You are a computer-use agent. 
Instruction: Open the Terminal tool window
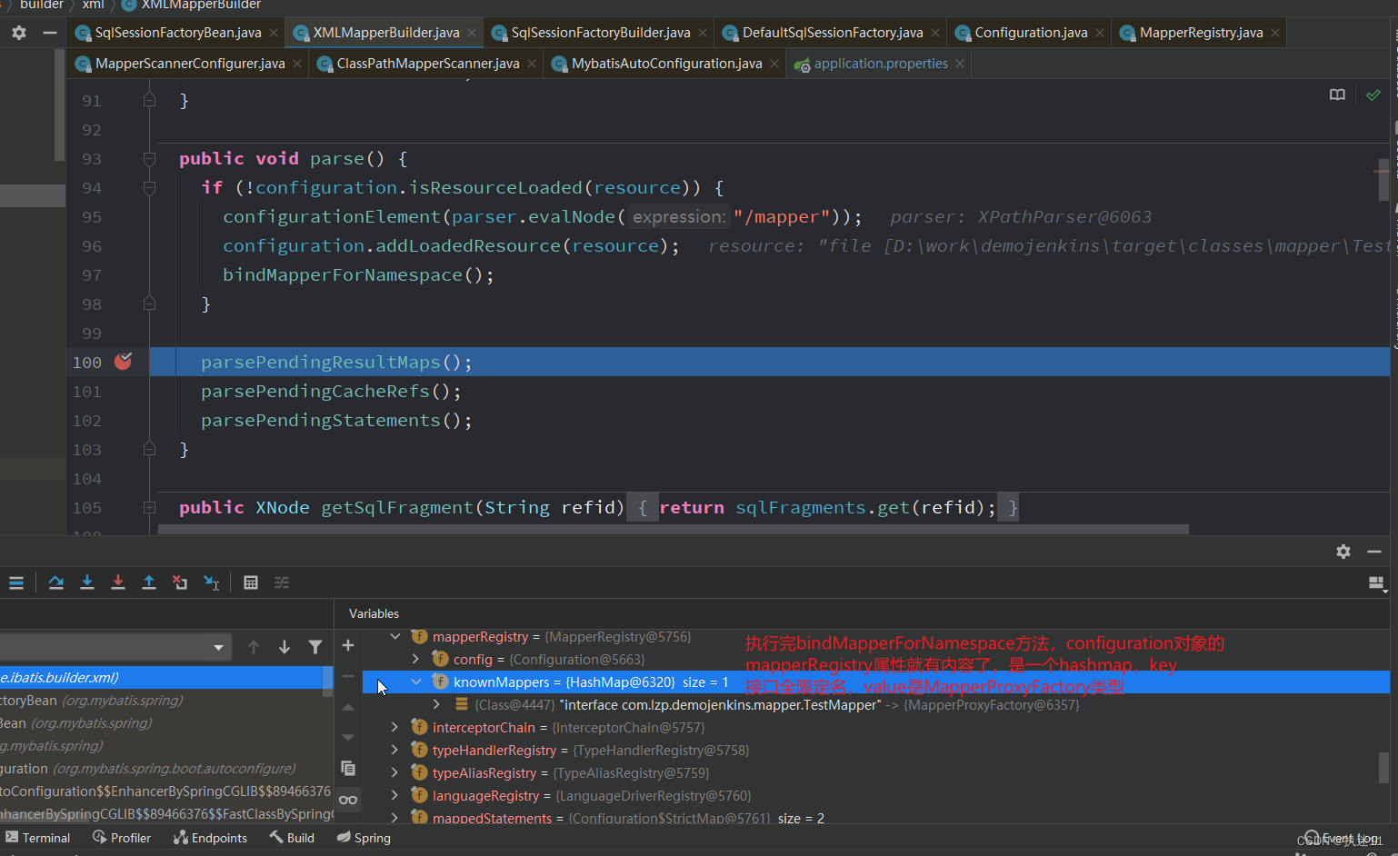pos(38,838)
